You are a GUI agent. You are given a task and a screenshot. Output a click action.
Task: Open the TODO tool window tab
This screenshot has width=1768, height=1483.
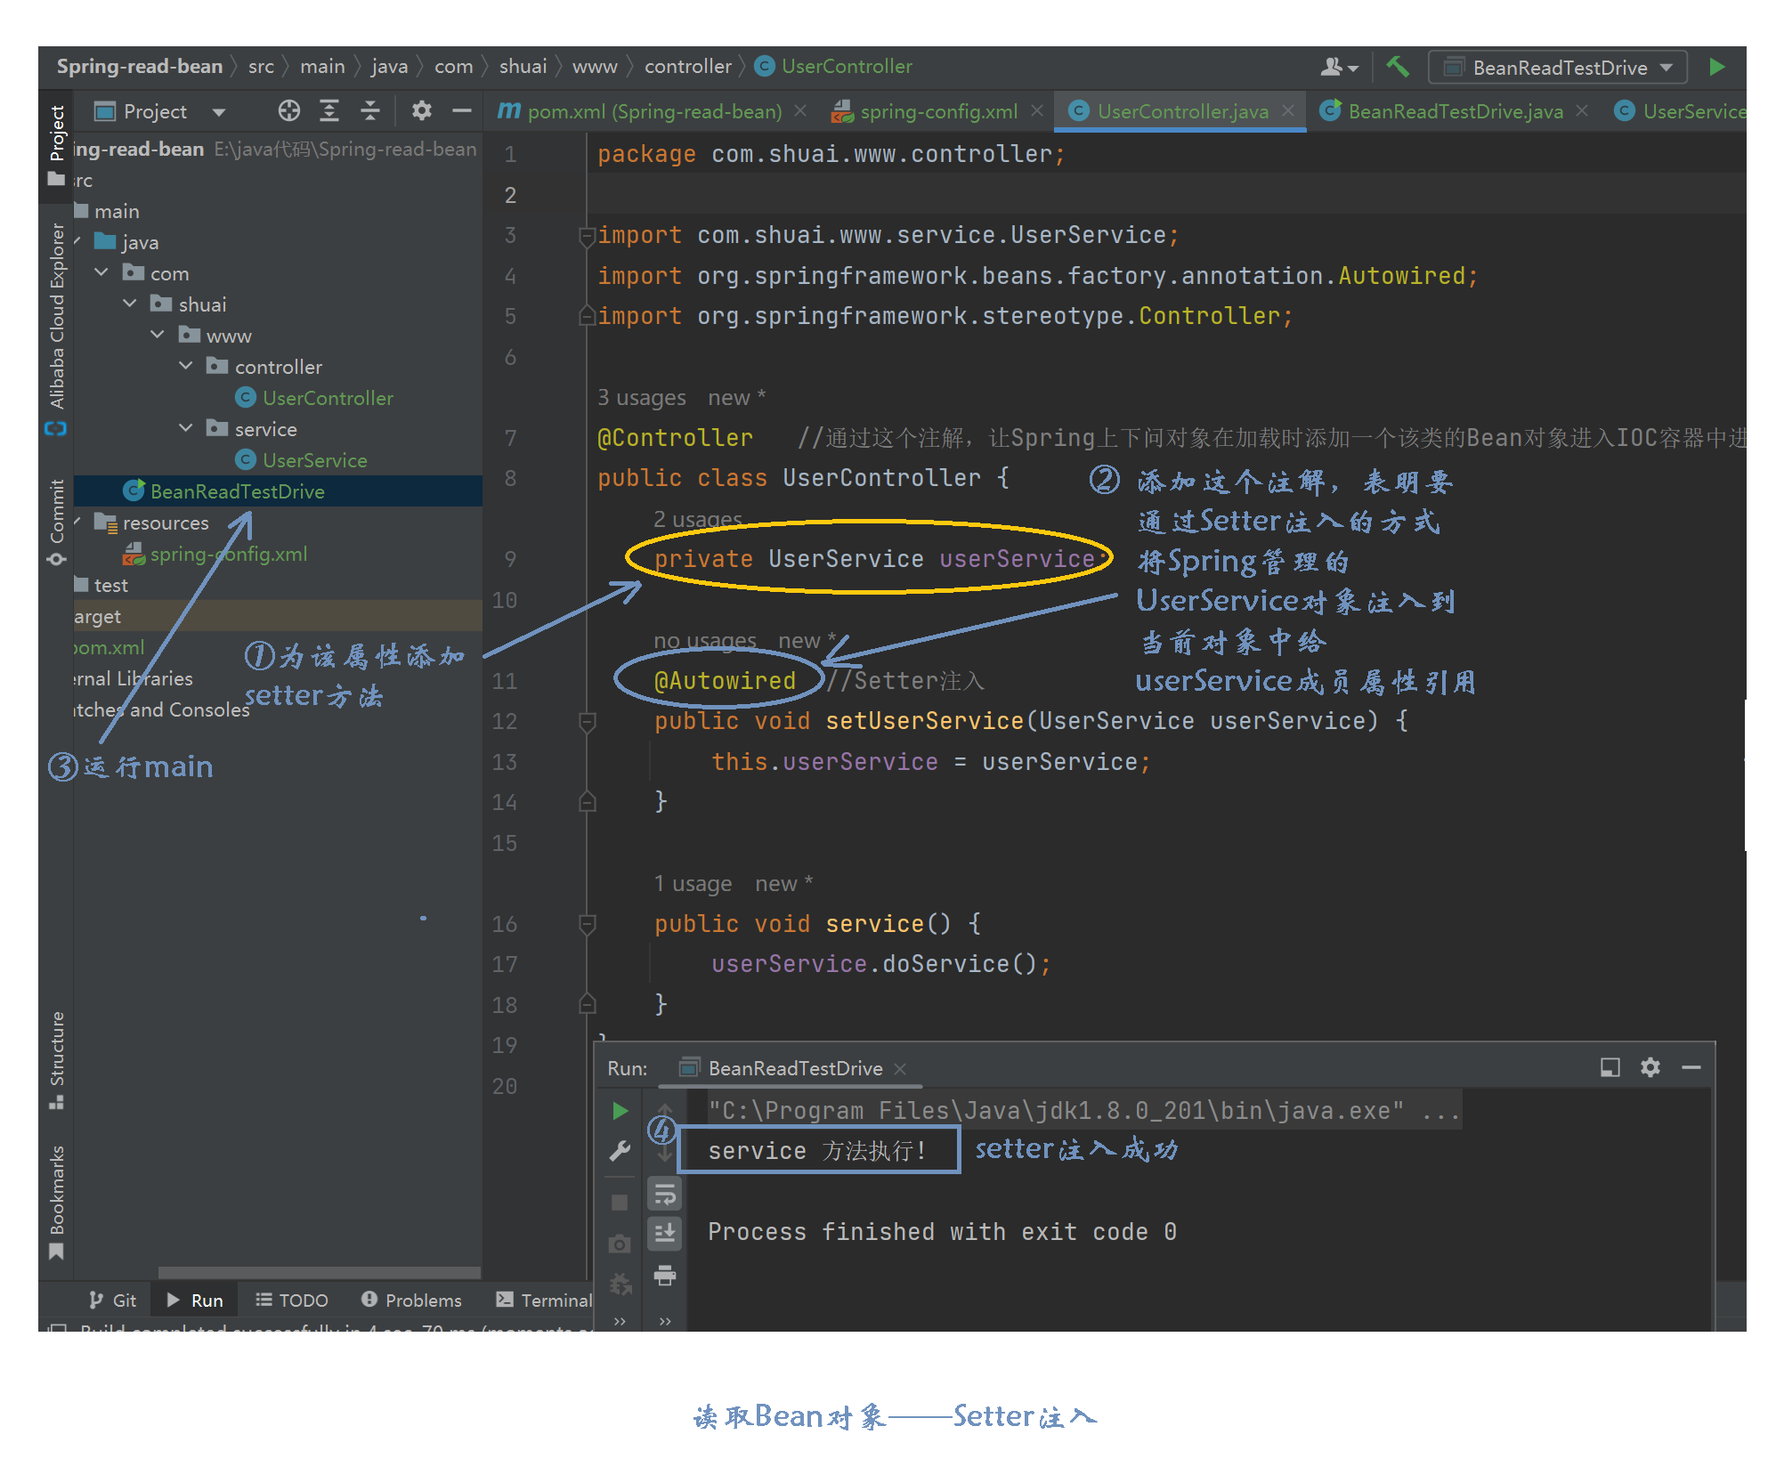[292, 1300]
